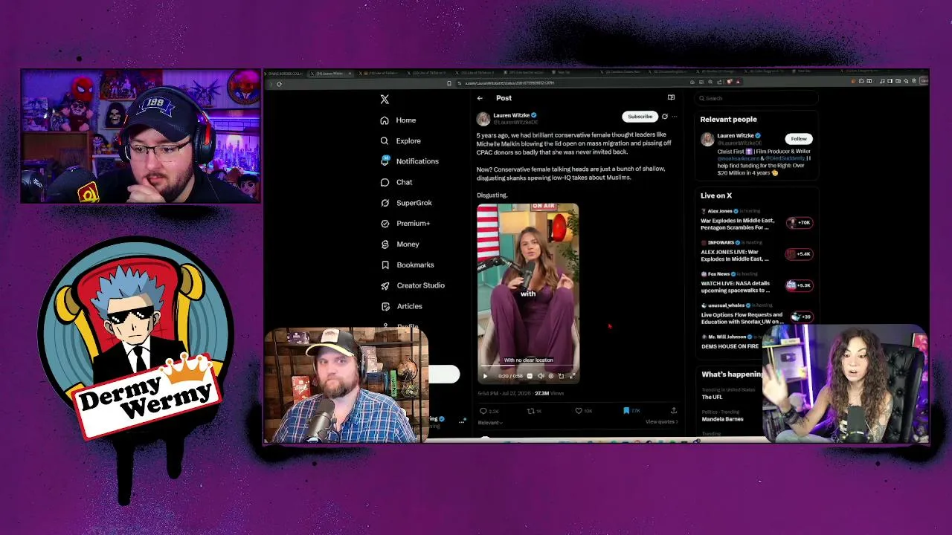This screenshot has width=952, height=535.
Task: Reply to the post
Action: click(x=489, y=411)
